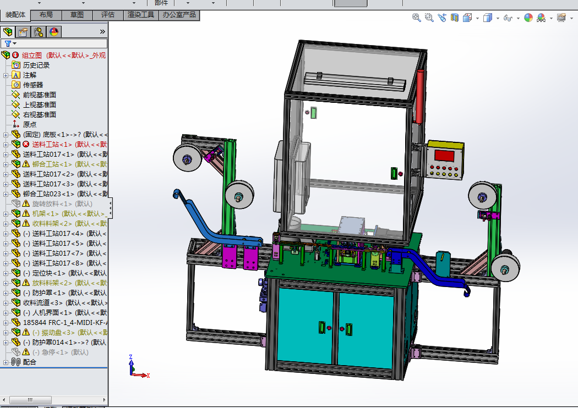This screenshot has width=578, height=408.
Task: Click the Zoom to Fit icon
Action: click(417, 18)
